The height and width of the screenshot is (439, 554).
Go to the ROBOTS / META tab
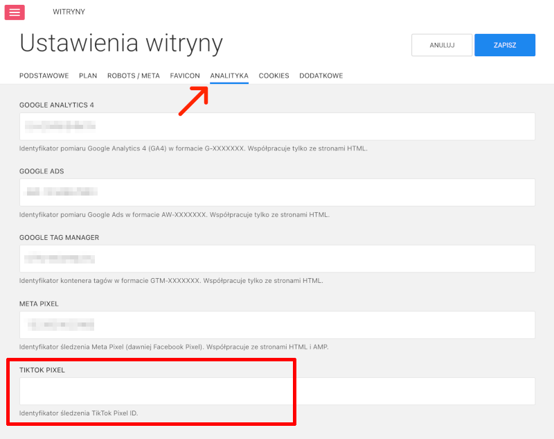pyautogui.click(x=134, y=76)
